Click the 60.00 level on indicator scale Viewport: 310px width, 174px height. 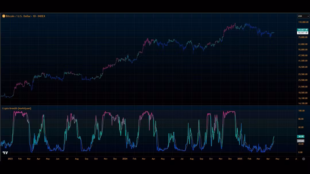point(301,127)
